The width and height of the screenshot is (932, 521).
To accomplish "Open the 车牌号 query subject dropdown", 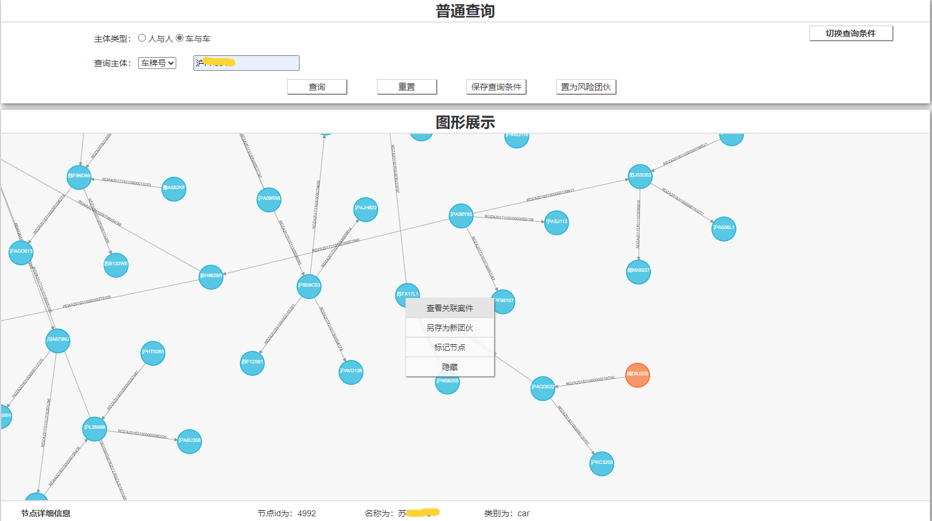I will coord(157,63).
